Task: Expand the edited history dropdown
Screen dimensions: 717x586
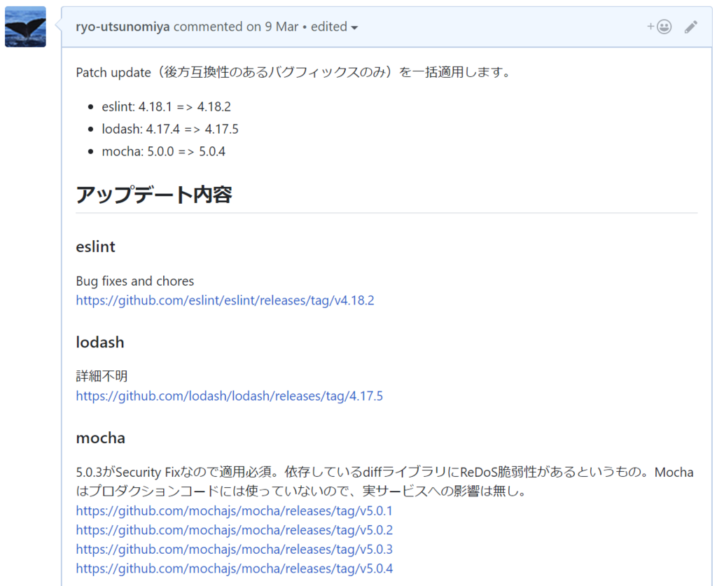Action: point(334,27)
